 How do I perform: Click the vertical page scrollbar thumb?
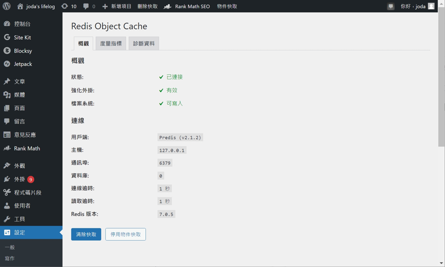[x=442, y=76]
